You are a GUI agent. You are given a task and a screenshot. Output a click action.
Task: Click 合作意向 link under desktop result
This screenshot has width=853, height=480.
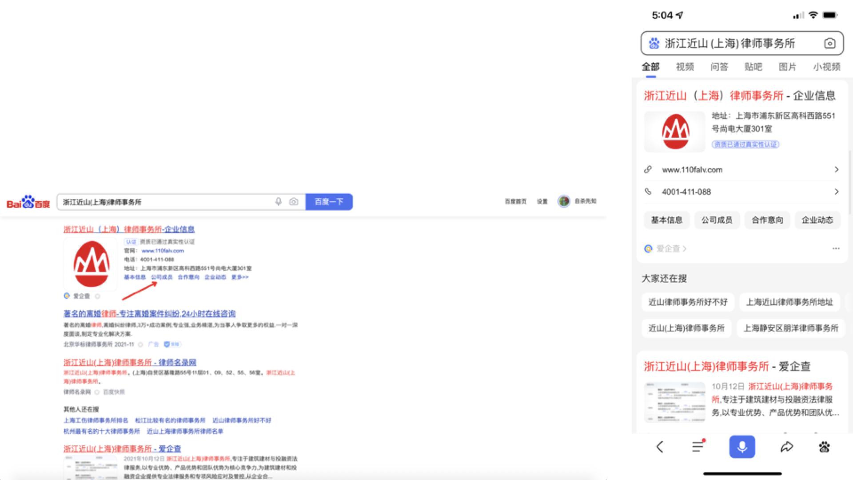coord(188,277)
